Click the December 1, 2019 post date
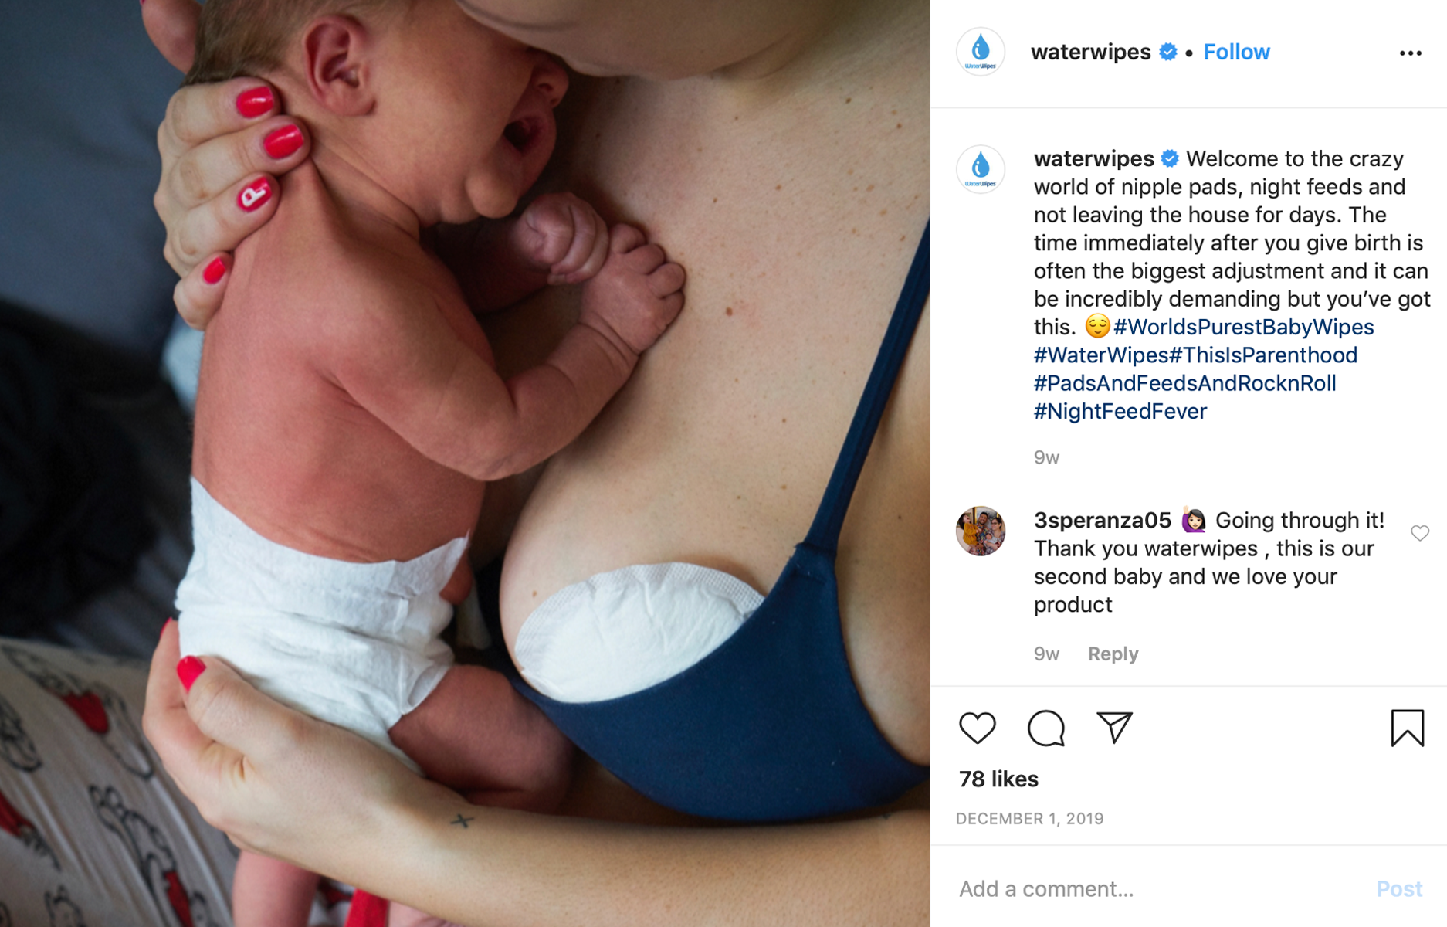 click(x=1029, y=818)
